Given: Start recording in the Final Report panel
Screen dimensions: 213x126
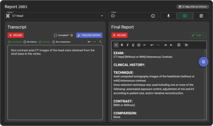Looking at the screenshot, I should click(119, 35).
